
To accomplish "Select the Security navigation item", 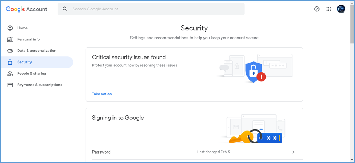I will (24, 62).
